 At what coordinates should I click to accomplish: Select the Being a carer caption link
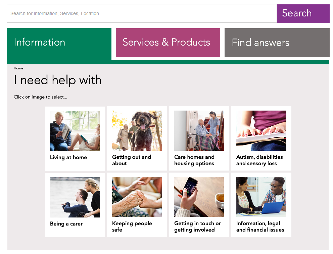66,224
